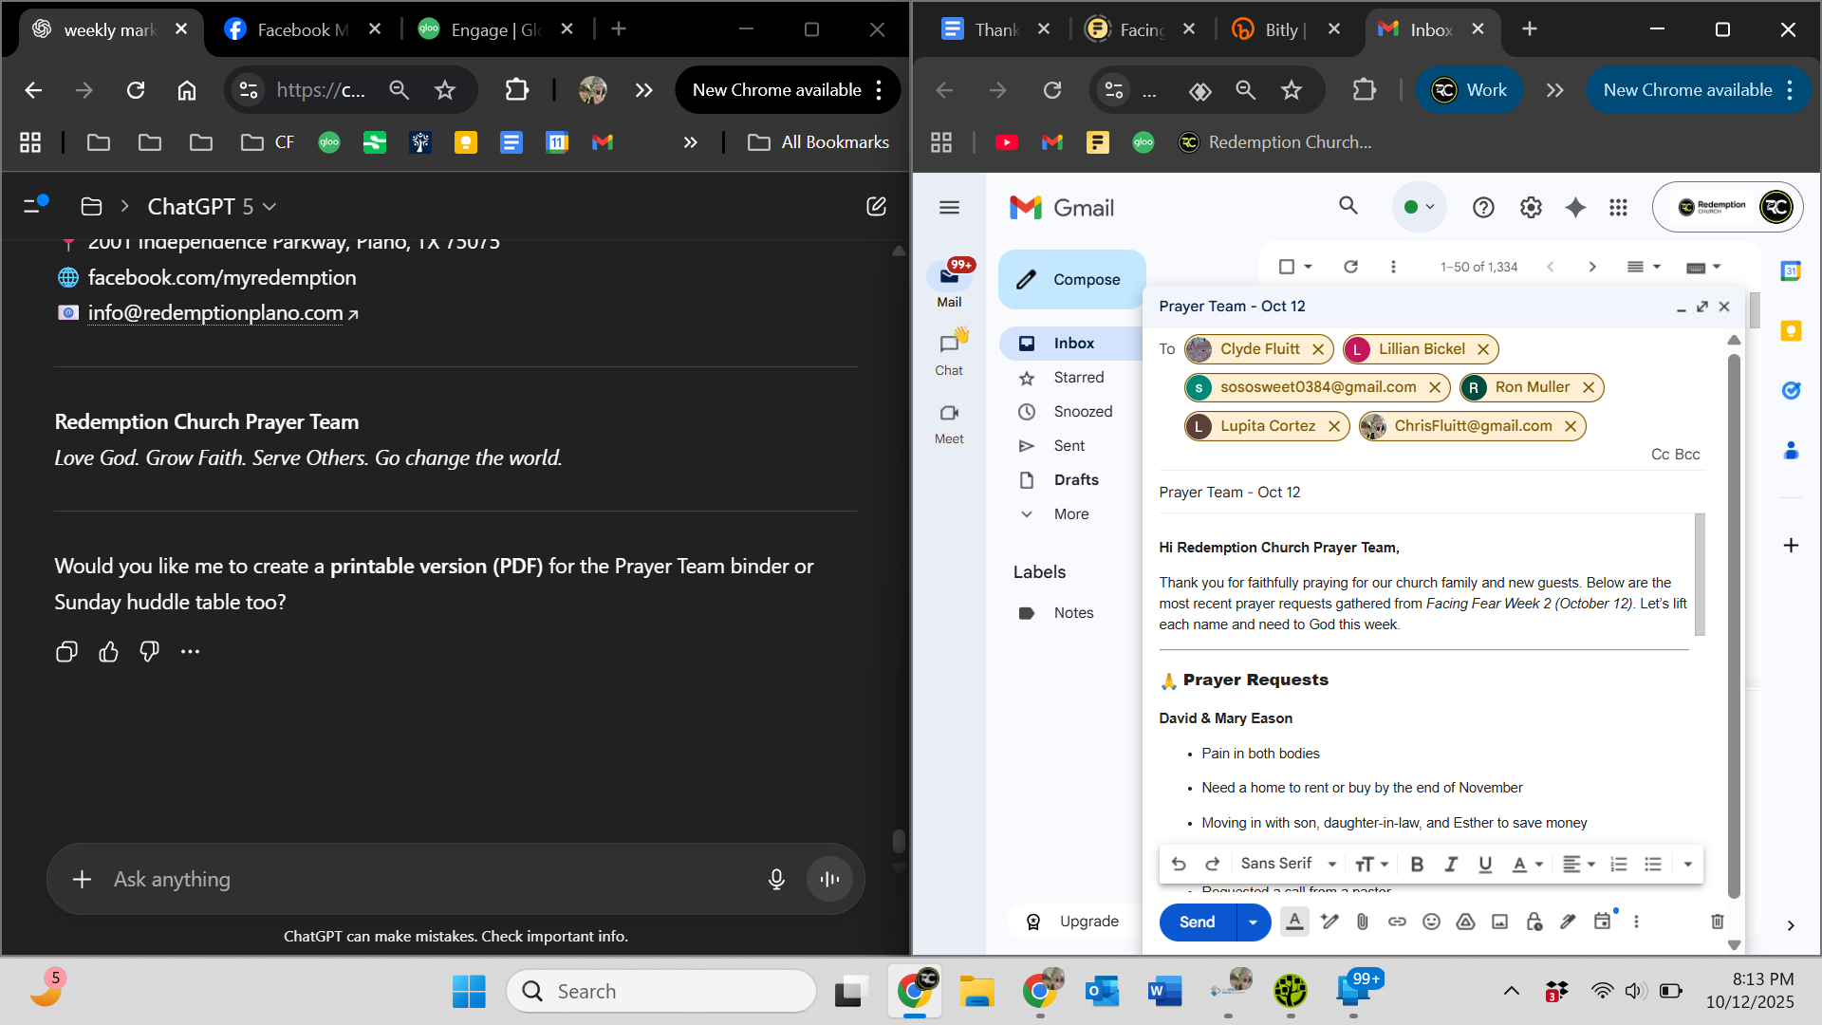Open the Drafts folder
1822x1025 pixels.
tap(1076, 479)
